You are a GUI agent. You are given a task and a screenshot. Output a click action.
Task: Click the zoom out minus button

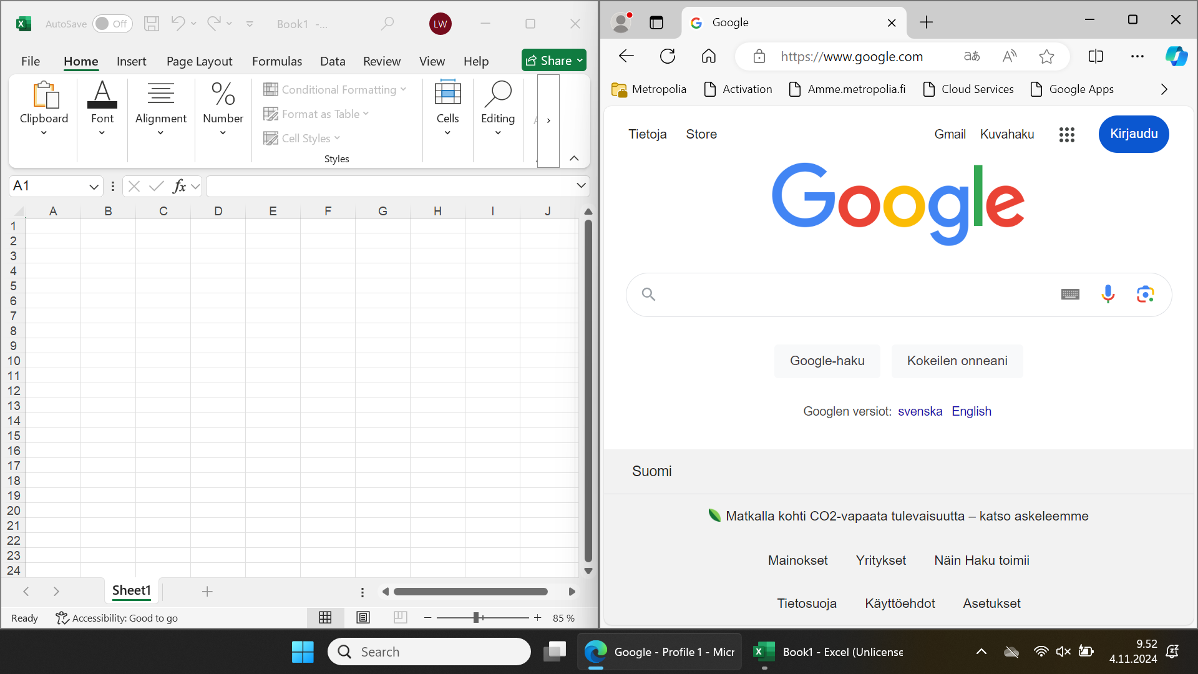point(427,618)
